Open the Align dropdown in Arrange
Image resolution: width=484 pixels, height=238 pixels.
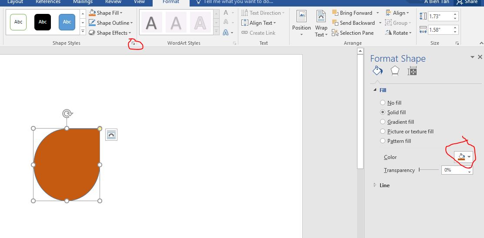click(397, 13)
